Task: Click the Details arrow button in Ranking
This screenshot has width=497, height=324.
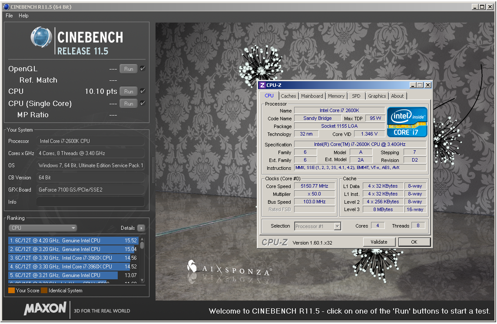Action: 141,228
